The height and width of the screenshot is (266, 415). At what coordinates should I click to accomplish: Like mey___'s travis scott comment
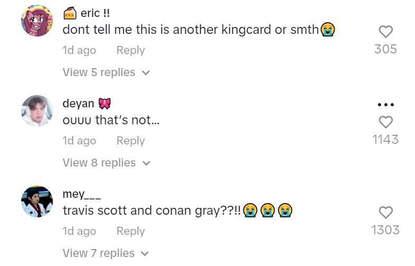[386, 213]
